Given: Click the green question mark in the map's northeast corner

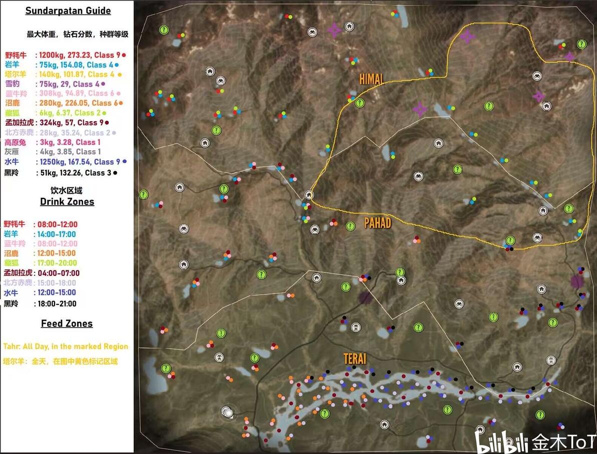Looking at the screenshot, I should [581, 44].
